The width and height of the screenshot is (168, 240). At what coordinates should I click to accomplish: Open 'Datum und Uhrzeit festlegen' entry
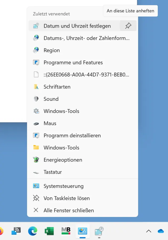[x=77, y=26]
